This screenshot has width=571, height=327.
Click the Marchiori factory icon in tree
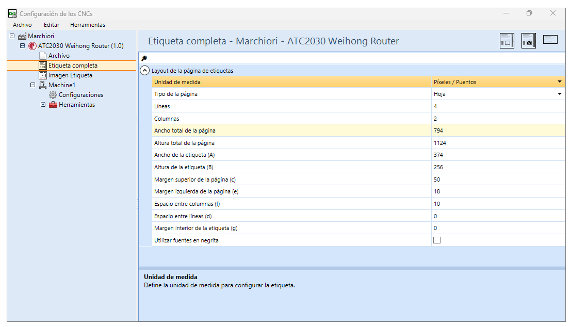22,36
